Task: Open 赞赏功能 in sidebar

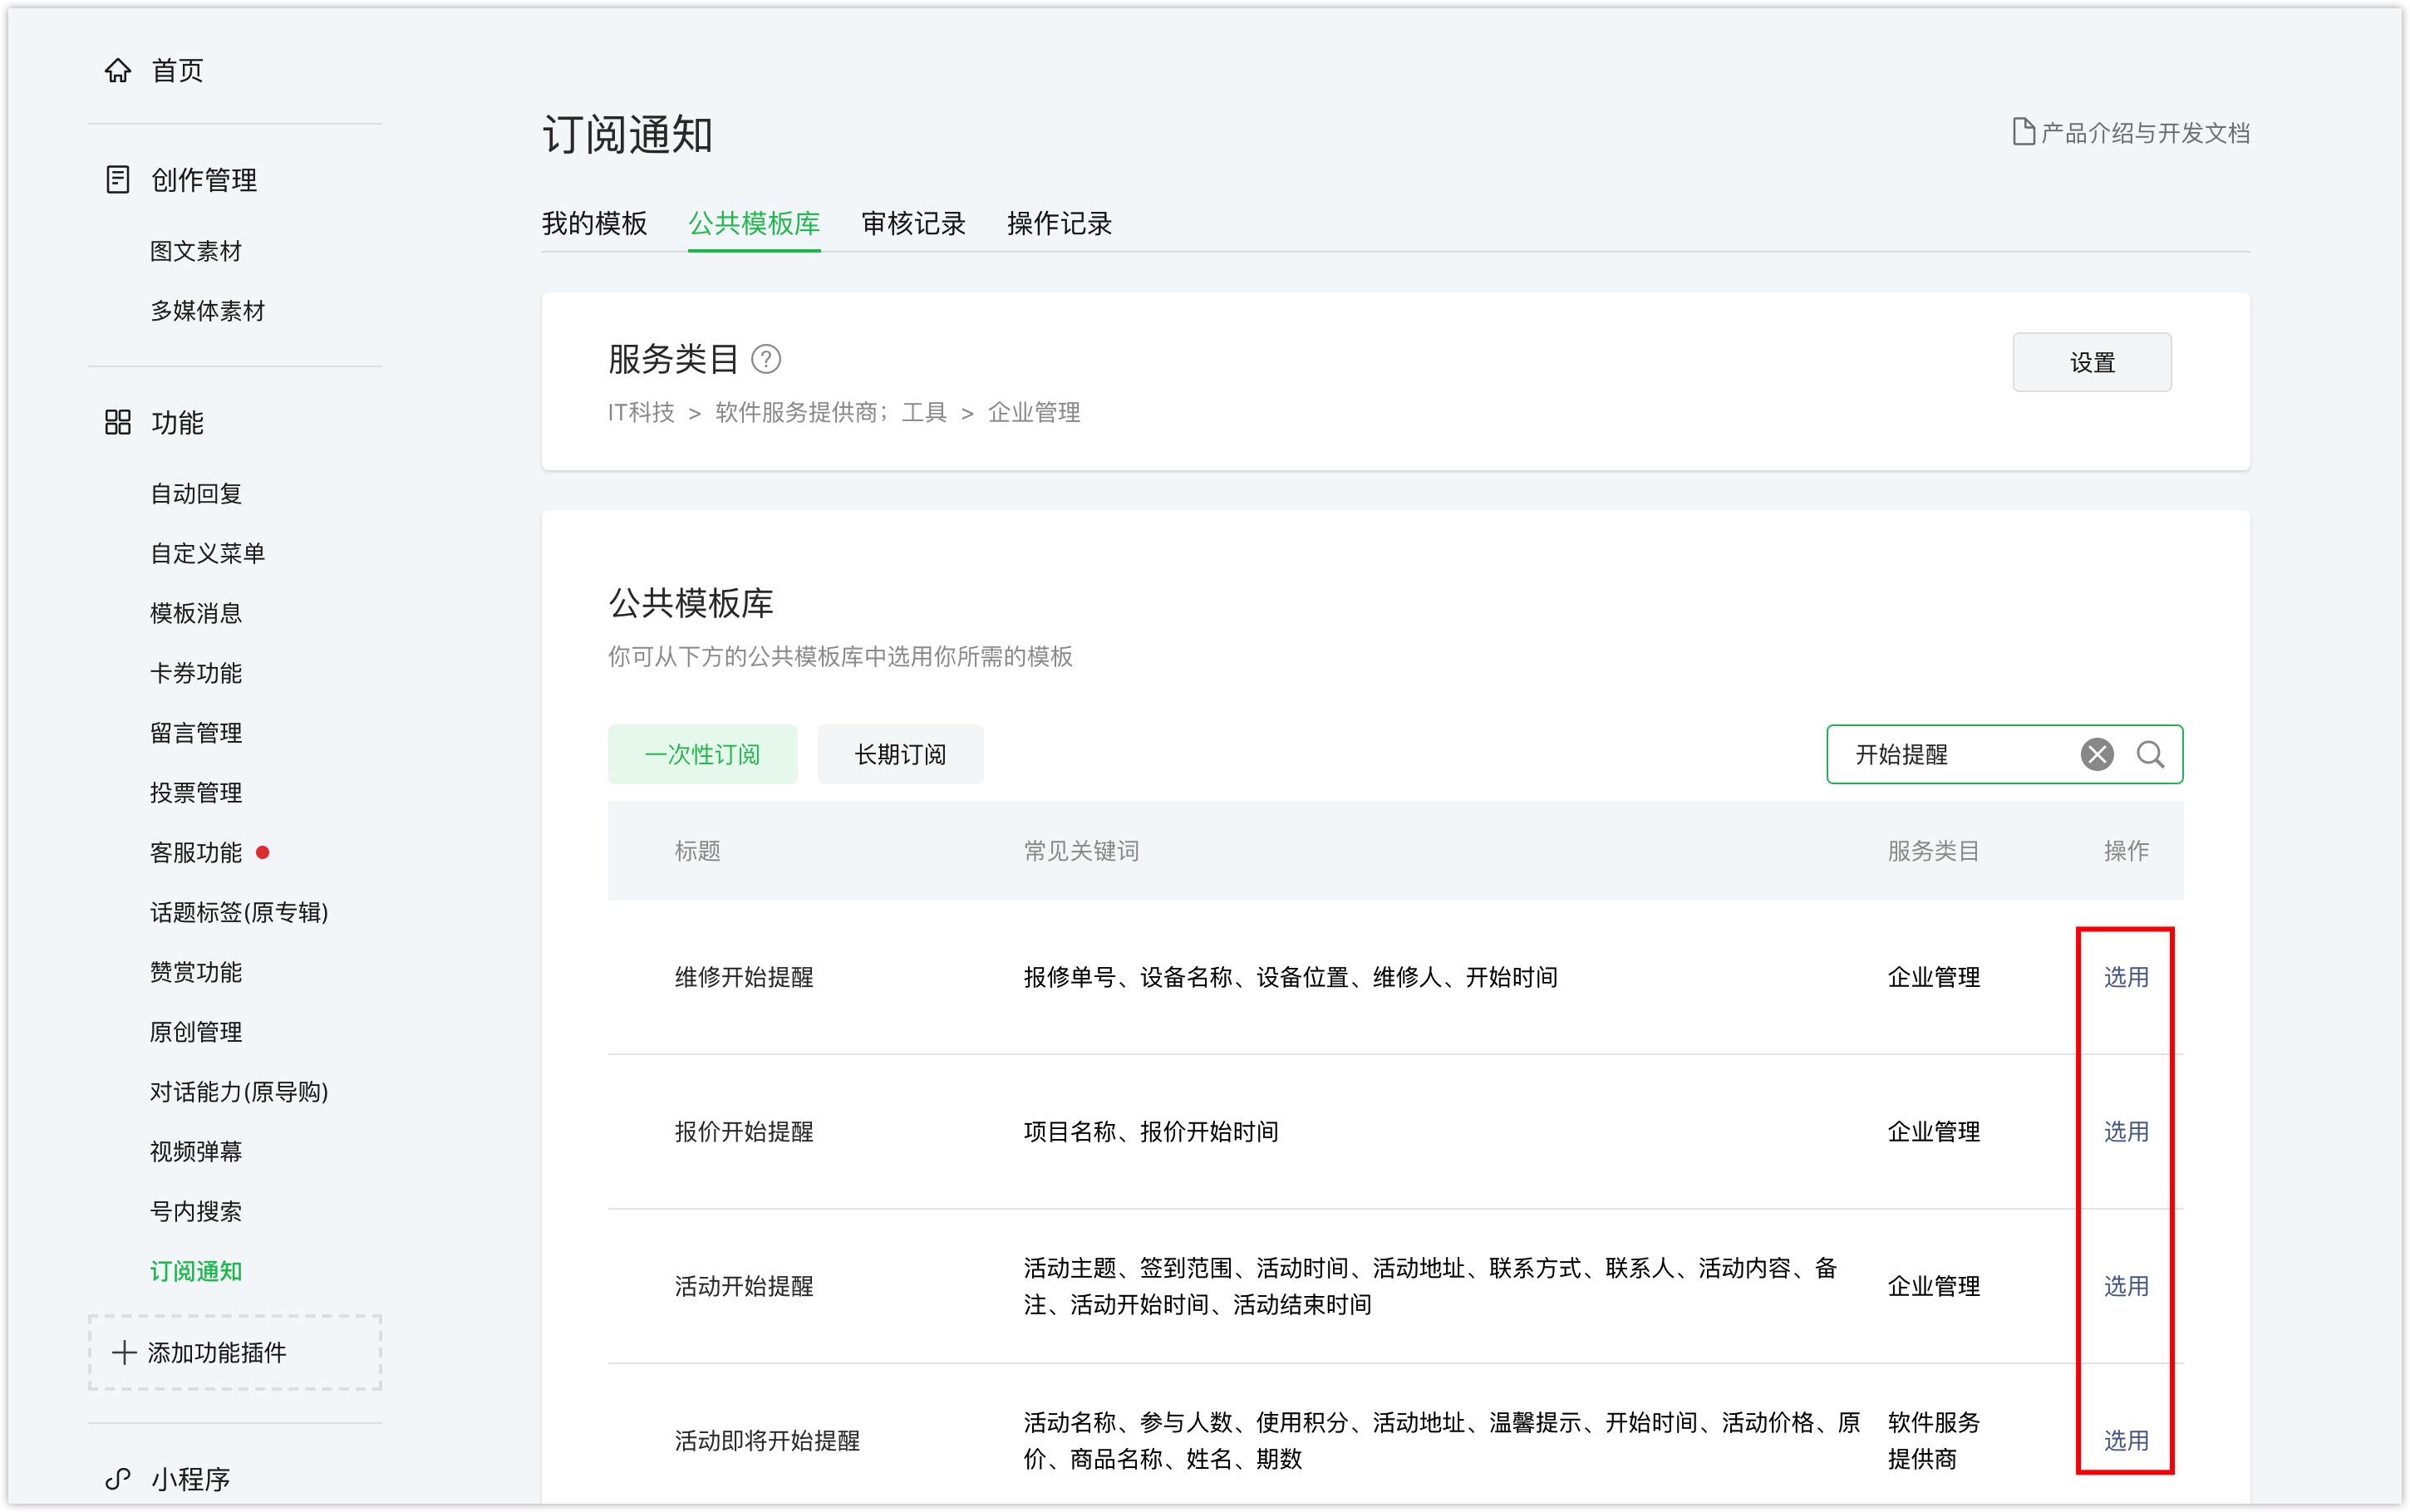Action: (196, 972)
